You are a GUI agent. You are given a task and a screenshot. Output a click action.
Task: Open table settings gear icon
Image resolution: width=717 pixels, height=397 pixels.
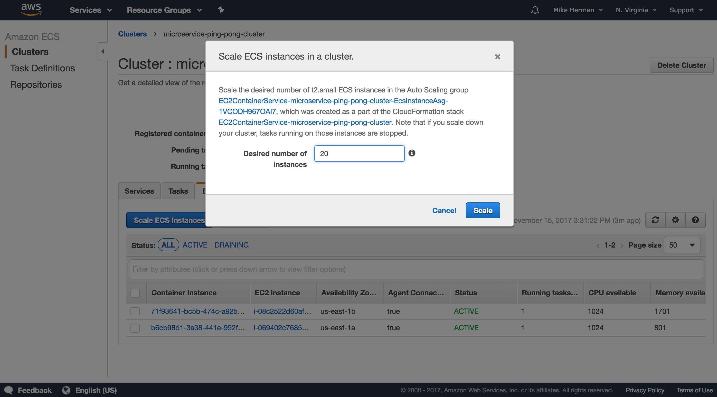[675, 220]
